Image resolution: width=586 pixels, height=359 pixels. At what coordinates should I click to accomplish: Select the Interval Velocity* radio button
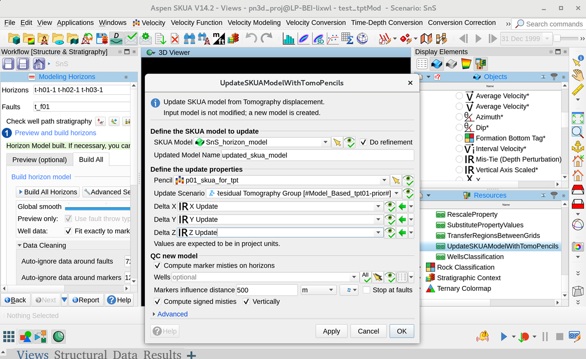click(x=459, y=149)
